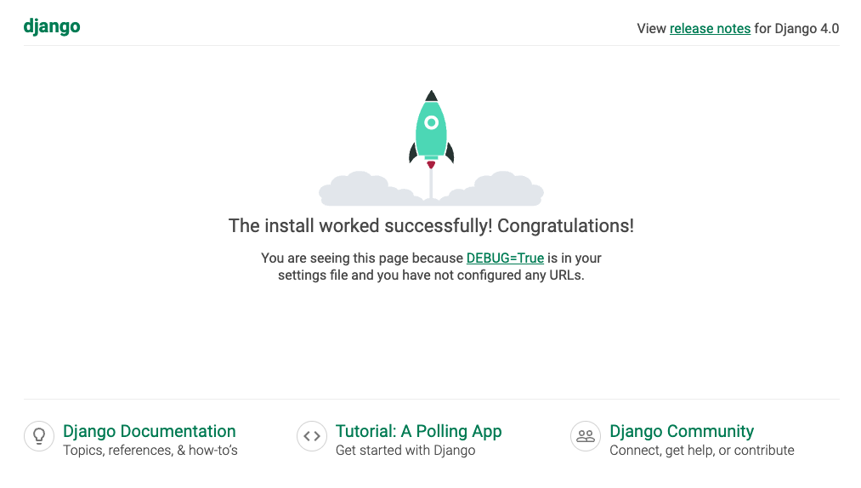The image size is (861, 488).
Task: Open Tutorial: A Polling App link
Action: (x=419, y=431)
